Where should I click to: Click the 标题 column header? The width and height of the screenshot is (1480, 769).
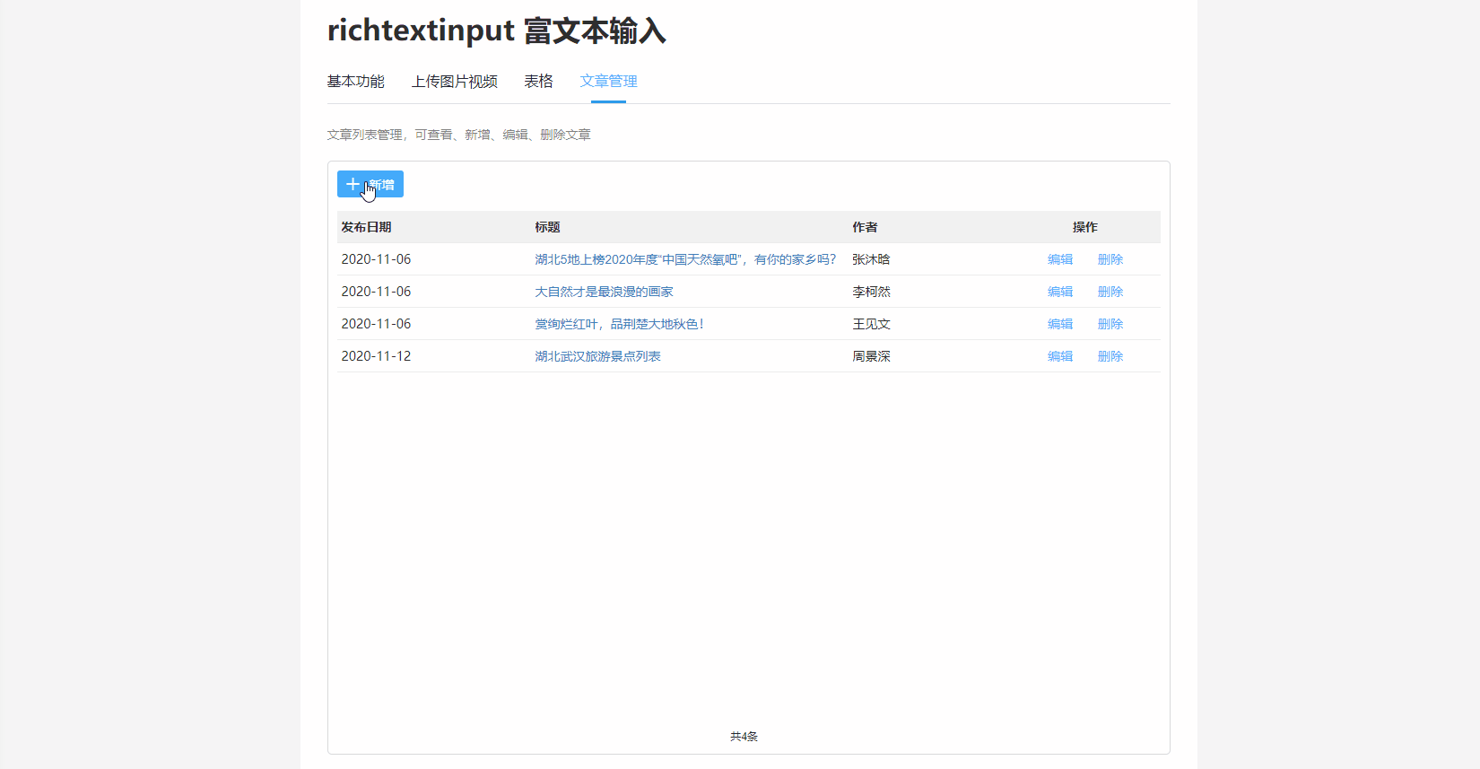(x=547, y=227)
